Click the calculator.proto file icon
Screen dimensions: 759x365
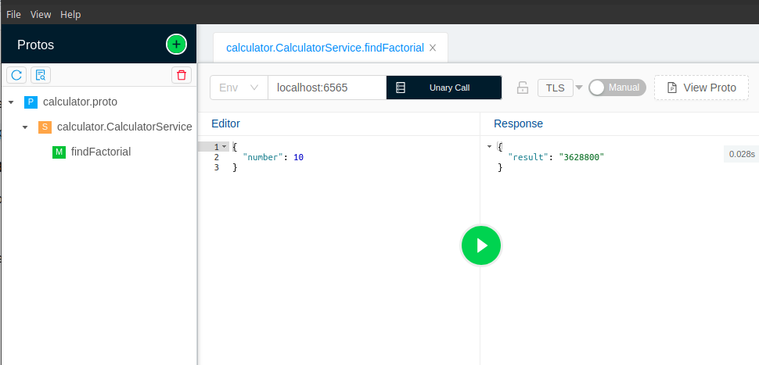(31, 102)
